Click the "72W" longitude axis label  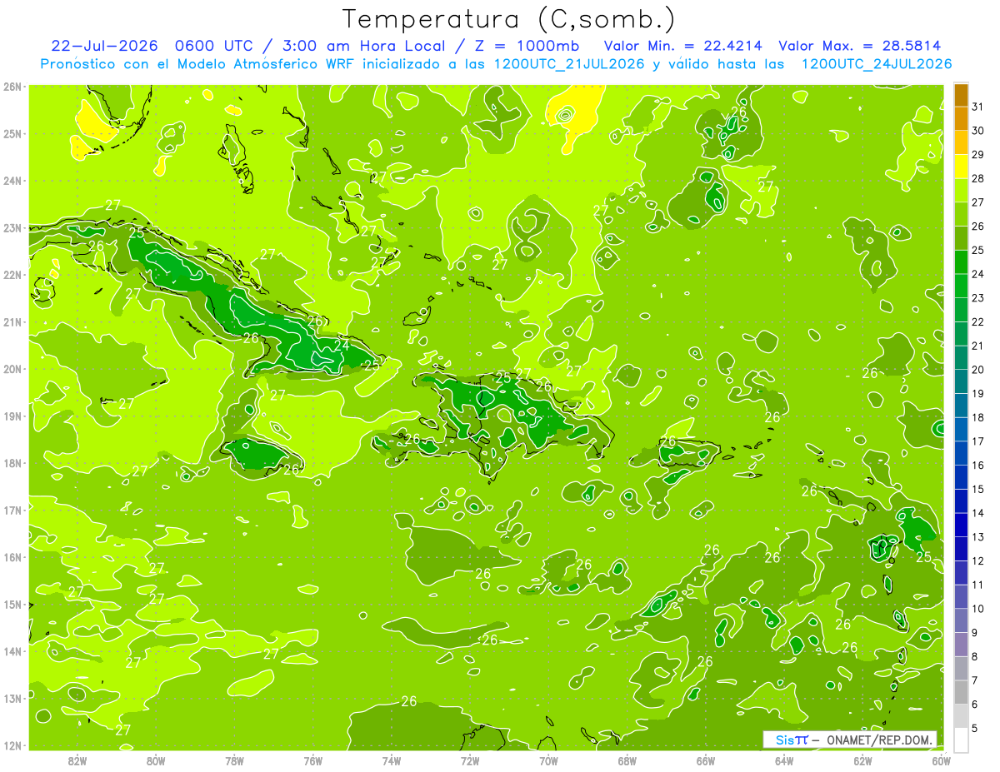click(x=470, y=760)
